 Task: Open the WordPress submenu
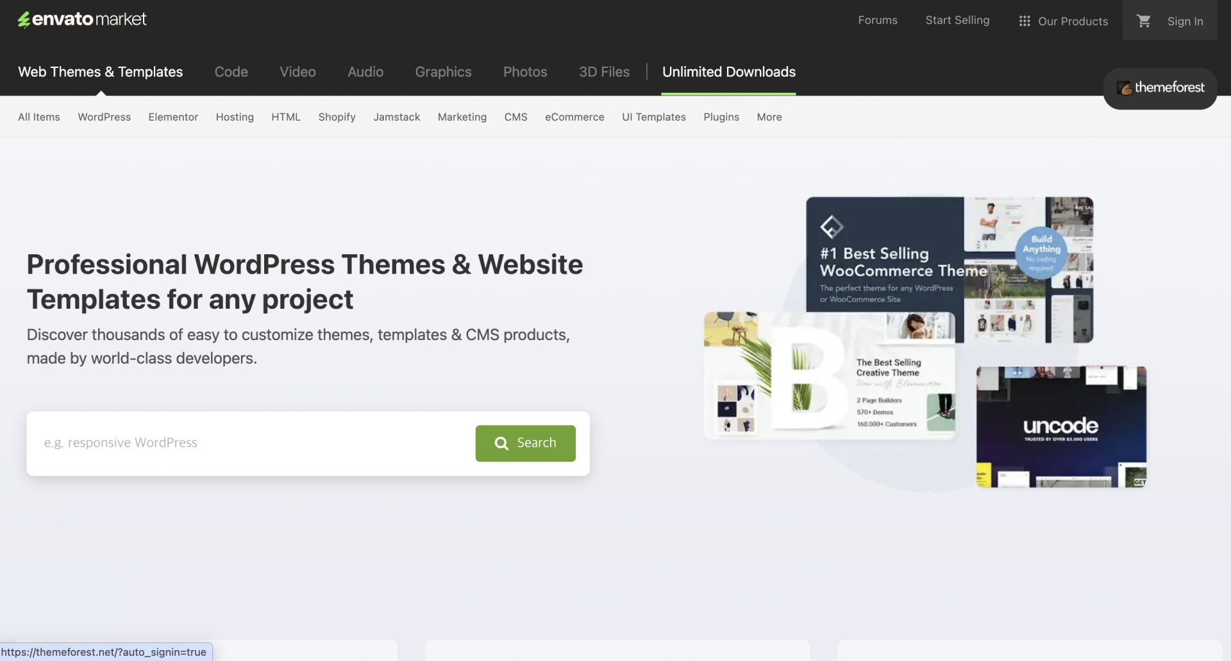[105, 117]
